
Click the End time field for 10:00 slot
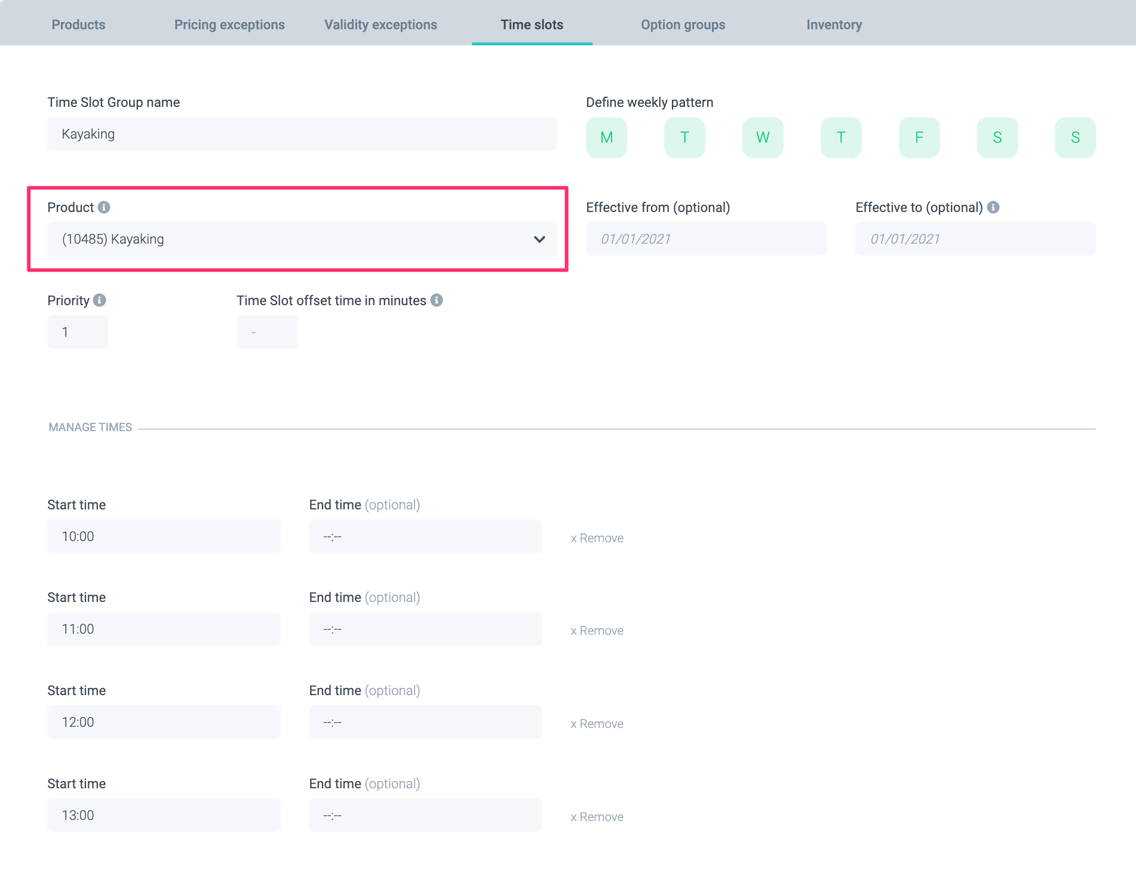point(426,536)
